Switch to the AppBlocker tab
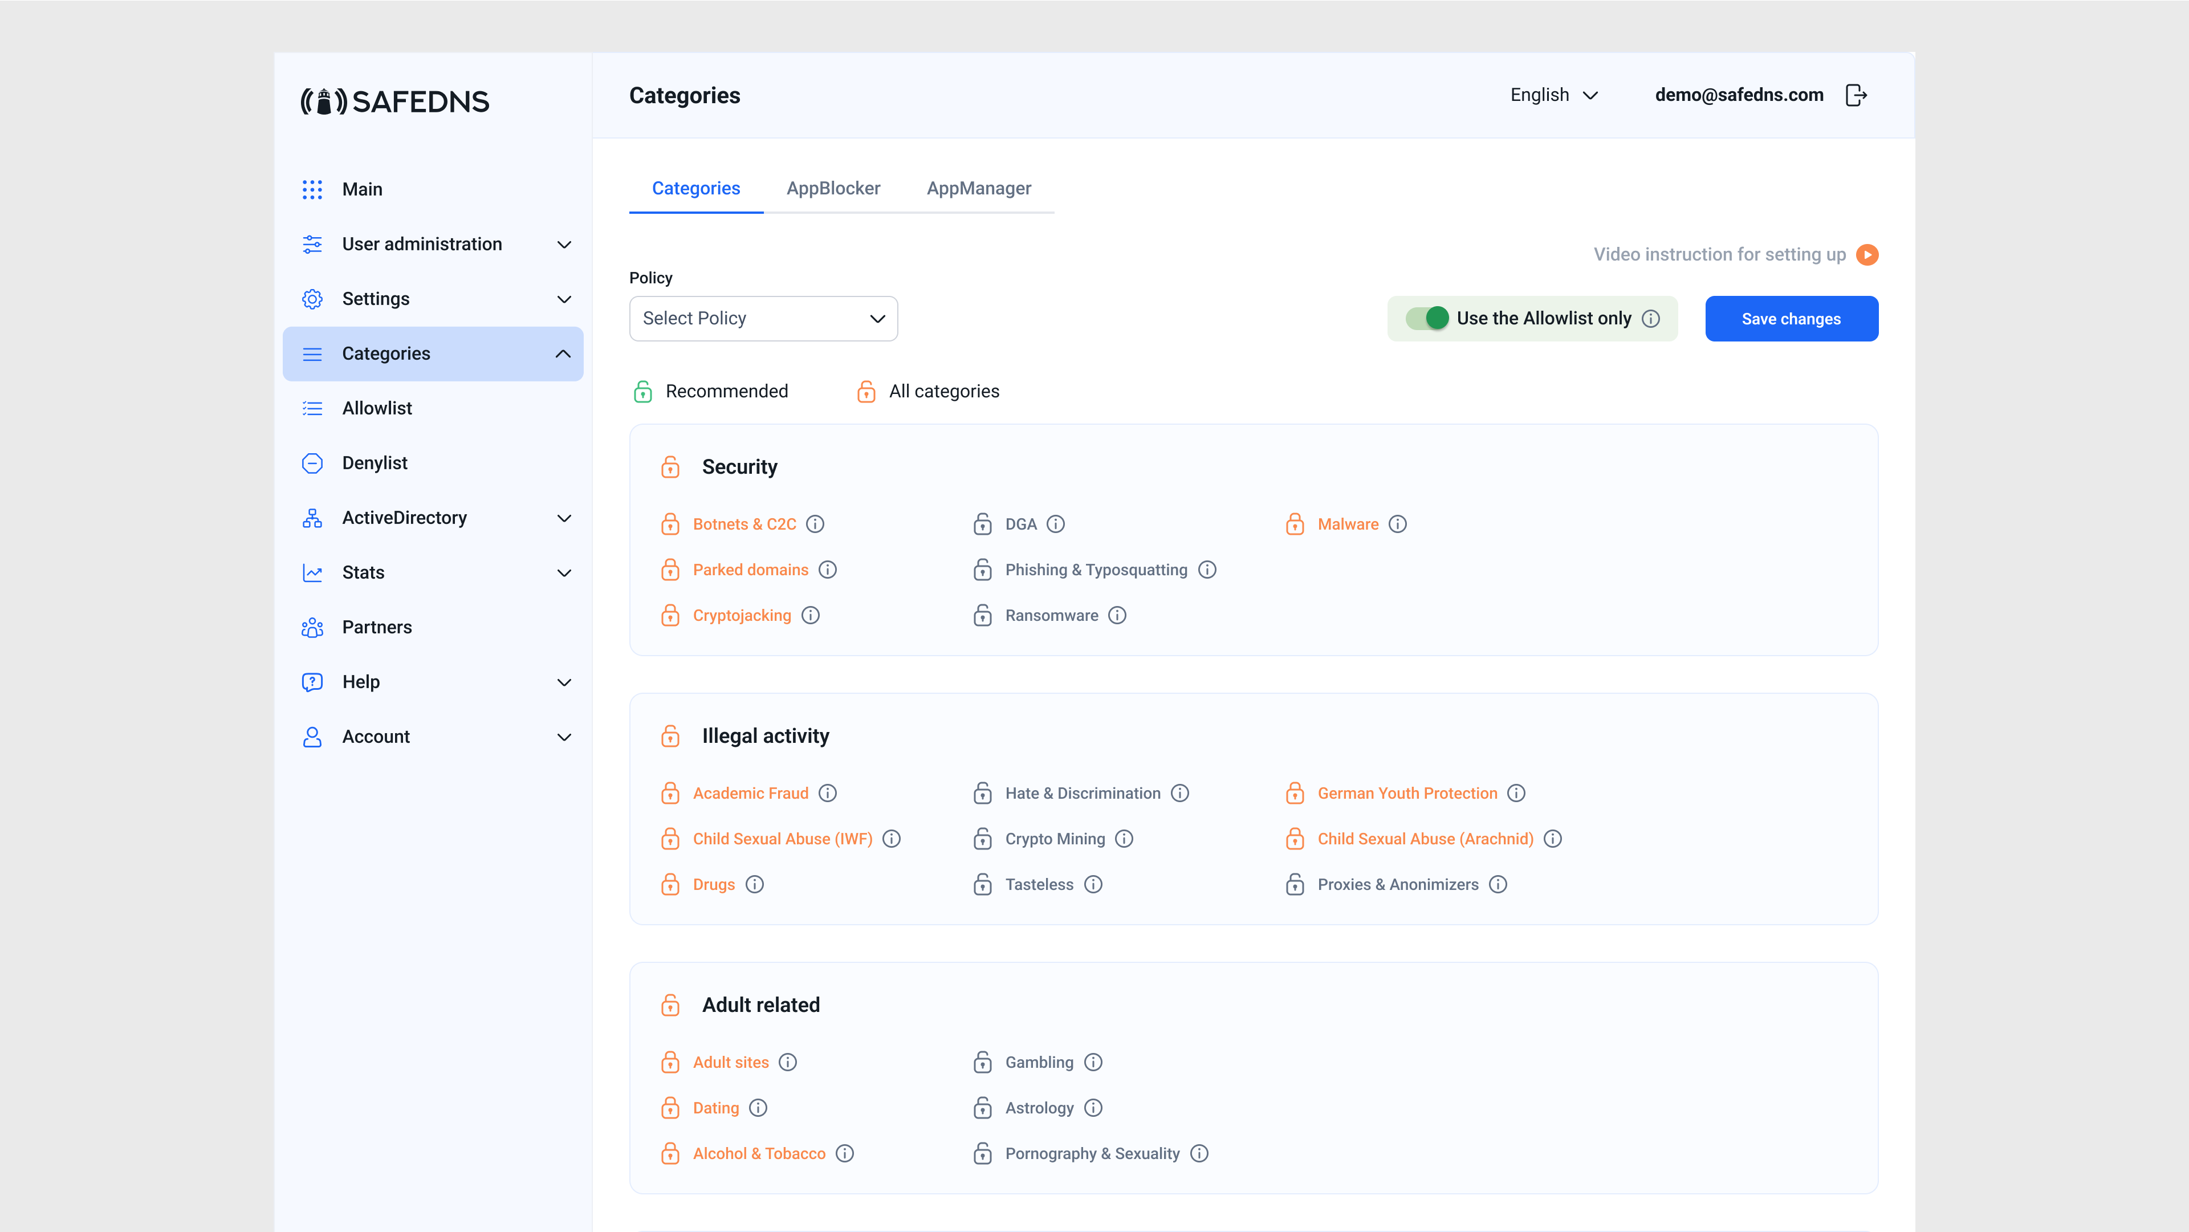 tap(833, 188)
